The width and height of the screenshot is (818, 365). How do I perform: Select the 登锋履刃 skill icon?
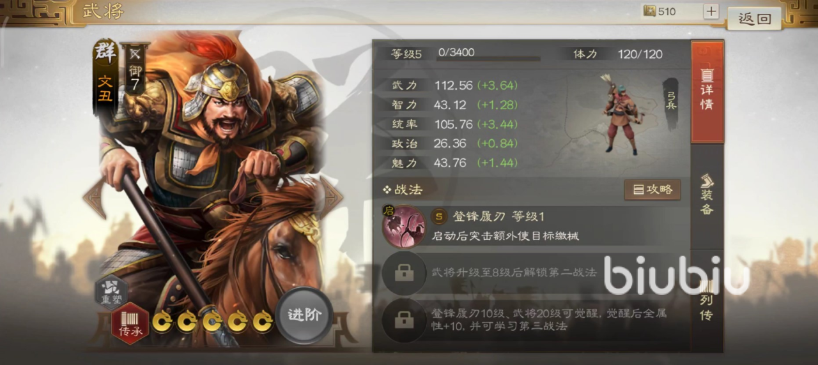pos(403,227)
